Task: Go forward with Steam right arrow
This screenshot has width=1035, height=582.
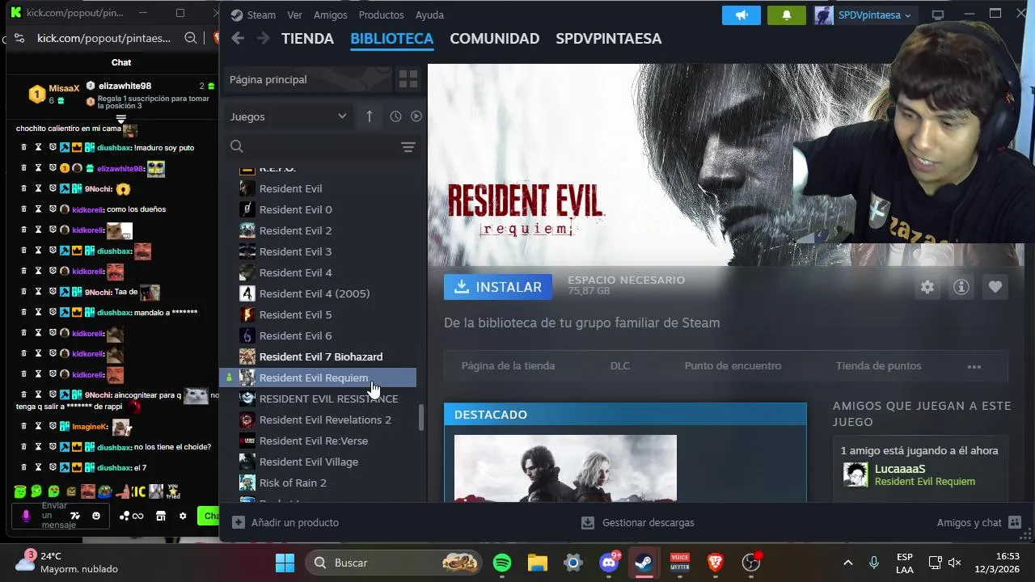Action: click(263, 38)
